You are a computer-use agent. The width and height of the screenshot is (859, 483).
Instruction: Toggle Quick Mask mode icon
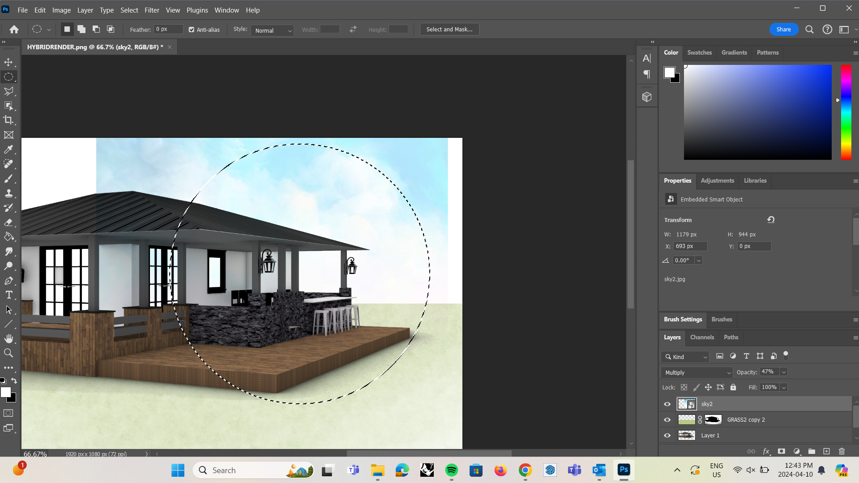coord(9,413)
